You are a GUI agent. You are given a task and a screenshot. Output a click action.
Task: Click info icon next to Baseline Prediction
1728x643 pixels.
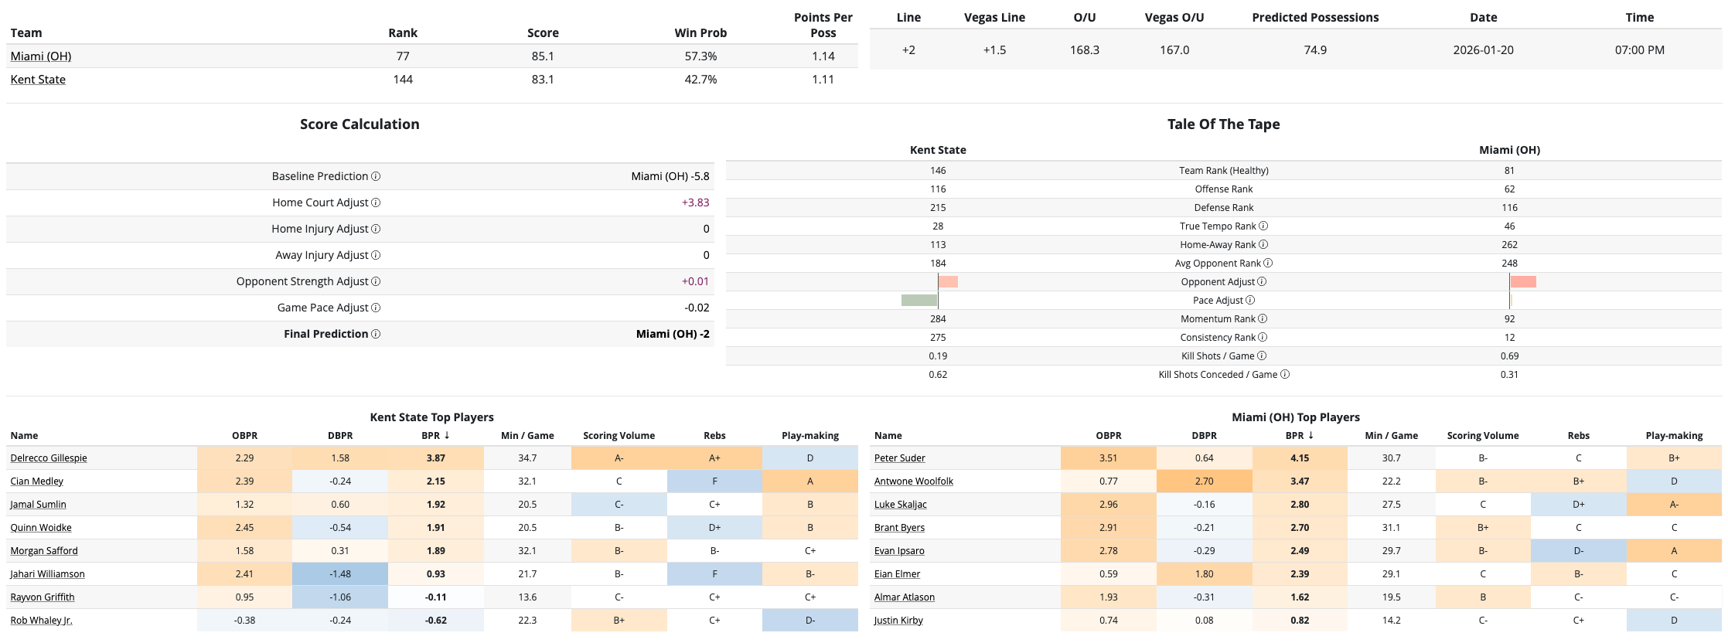coord(376,176)
